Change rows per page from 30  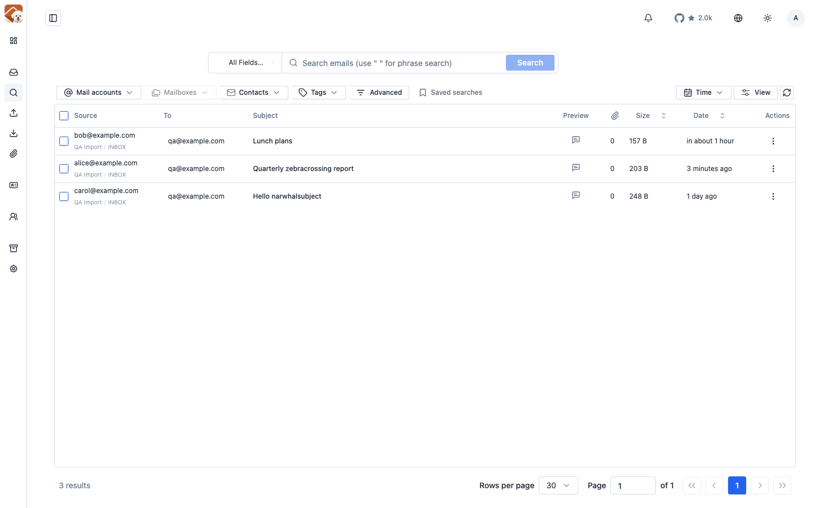(x=558, y=485)
